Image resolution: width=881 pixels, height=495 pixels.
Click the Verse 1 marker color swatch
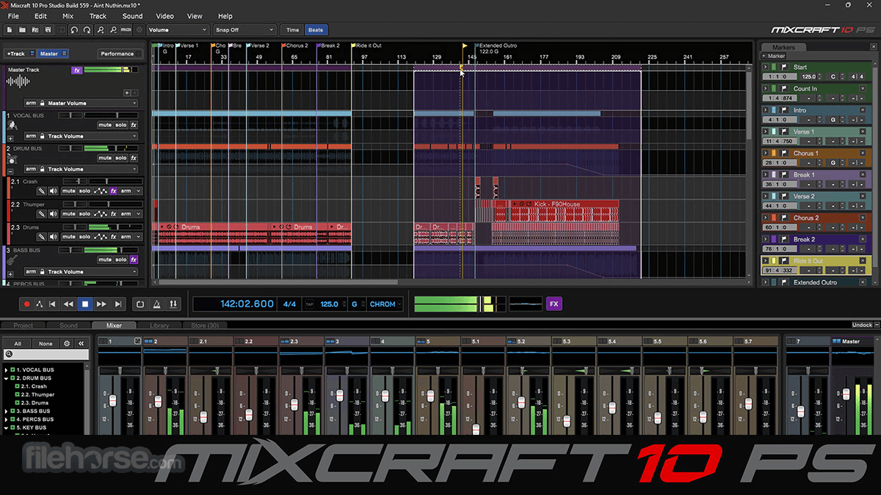point(774,131)
